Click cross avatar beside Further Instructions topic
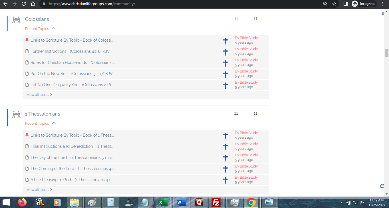Screen dimensions: 389x208 pyautogui.click(x=225, y=52)
